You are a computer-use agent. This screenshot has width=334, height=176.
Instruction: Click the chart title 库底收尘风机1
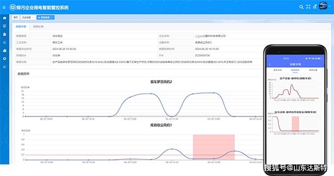(x=161, y=125)
